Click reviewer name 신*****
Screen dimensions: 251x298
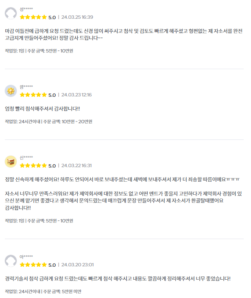pyautogui.click(x=26, y=157)
